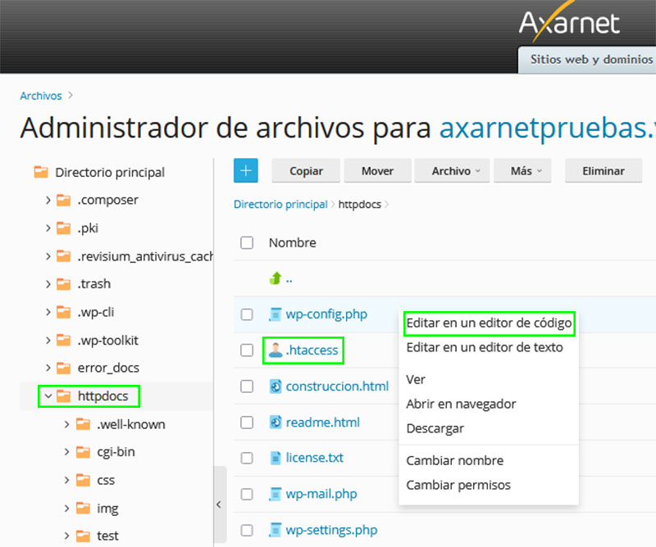This screenshot has width=656, height=547.
Task: Click the .wp-cli folder icon
Action: point(64,312)
